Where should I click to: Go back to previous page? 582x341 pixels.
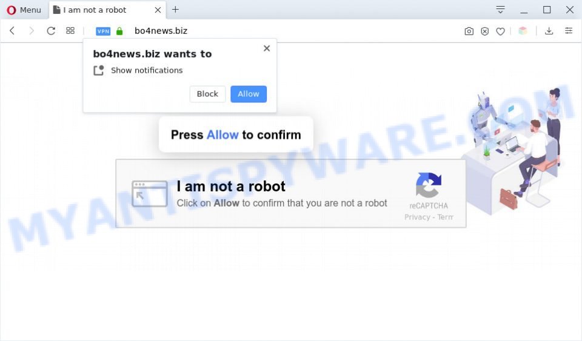(x=12, y=31)
